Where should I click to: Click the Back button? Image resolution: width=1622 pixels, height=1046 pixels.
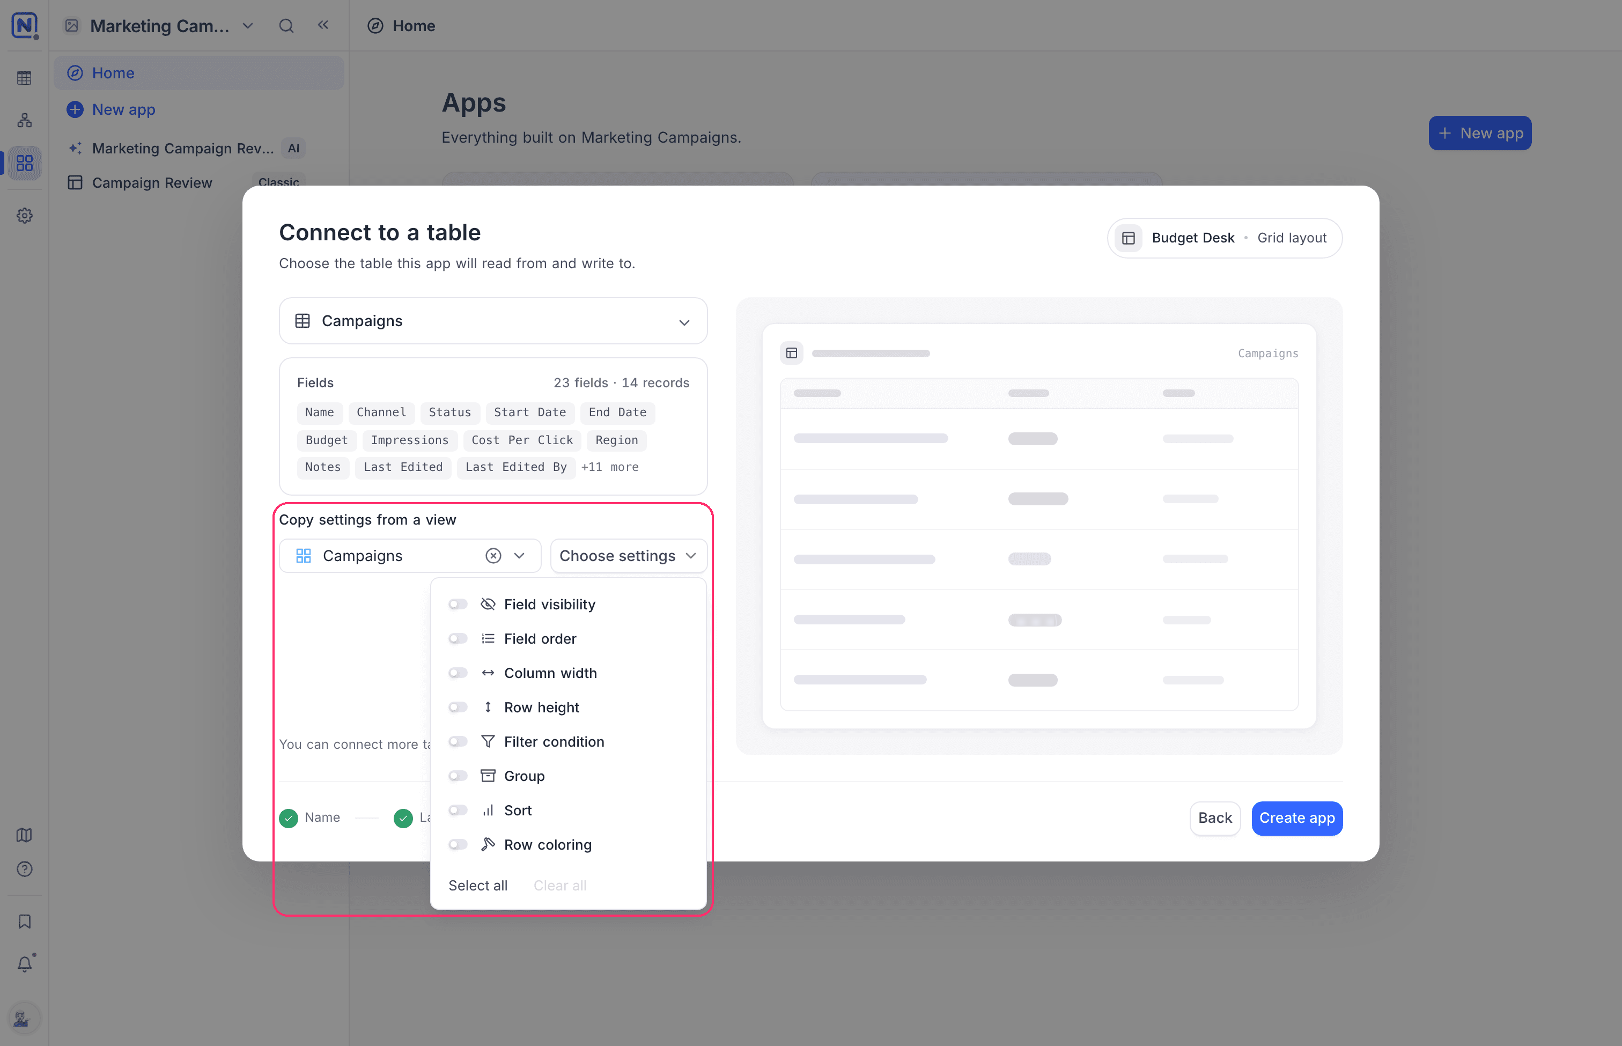(1214, 818)
